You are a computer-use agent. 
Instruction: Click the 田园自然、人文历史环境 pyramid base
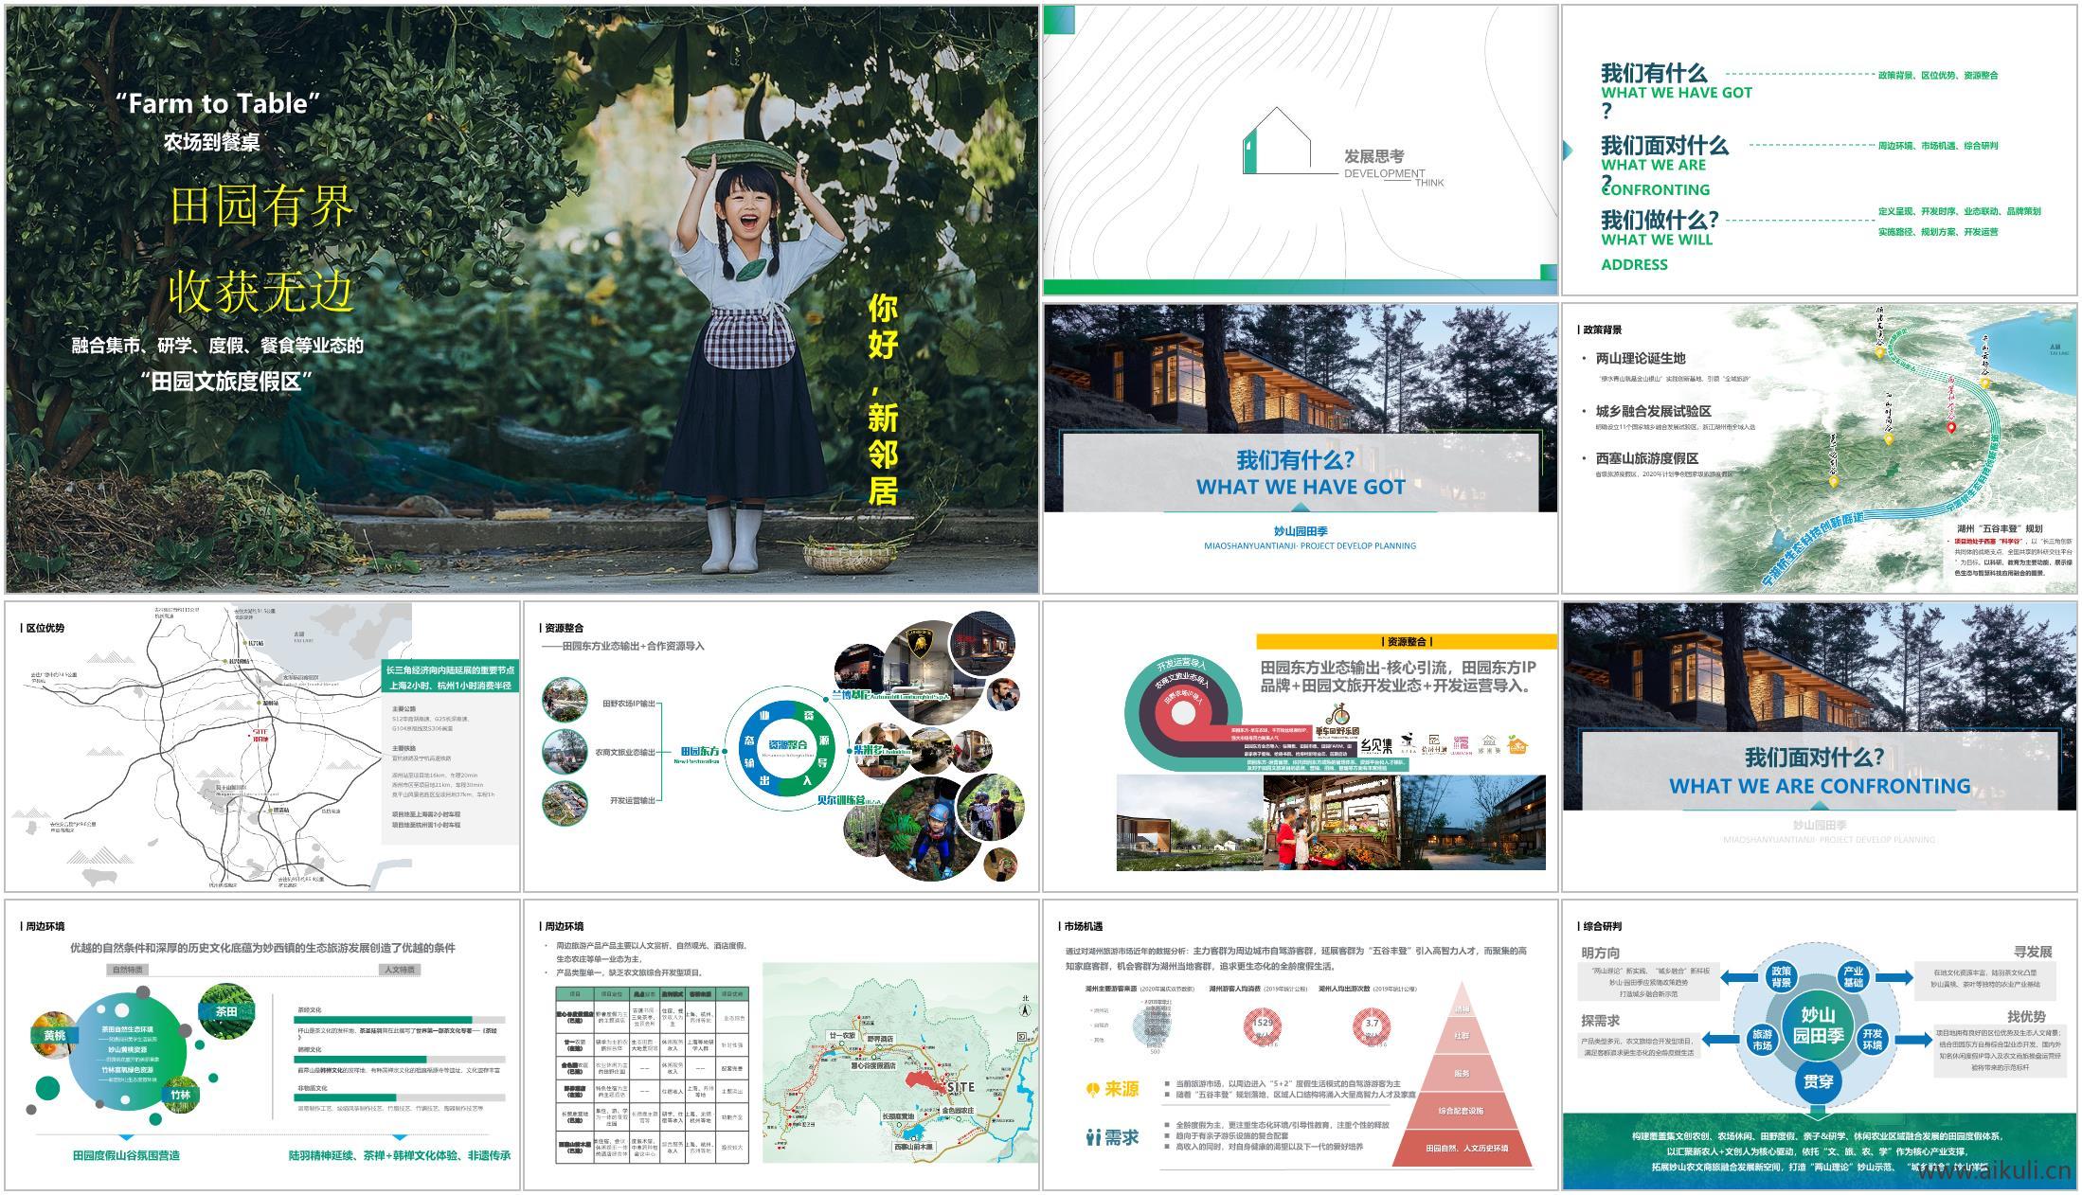[x=1465, y=1148]
